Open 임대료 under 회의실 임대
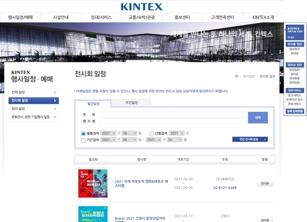The image size is (307, 222). tap(294, 74)
